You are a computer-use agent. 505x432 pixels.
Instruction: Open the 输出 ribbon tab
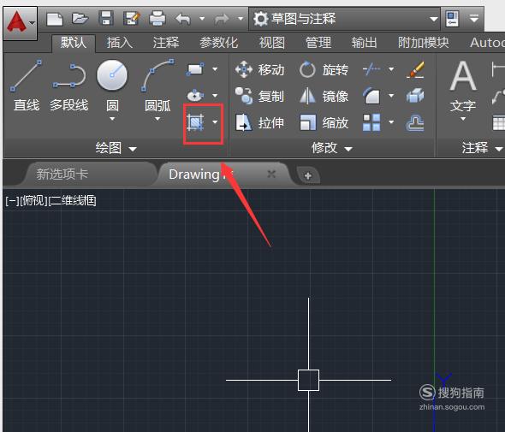point(365,43)
